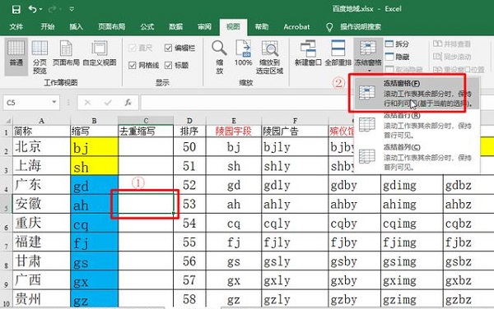Screen dimensions: 494x309
Task: Customize the Quick Access Toolbar dropdown
Action: 72,9
